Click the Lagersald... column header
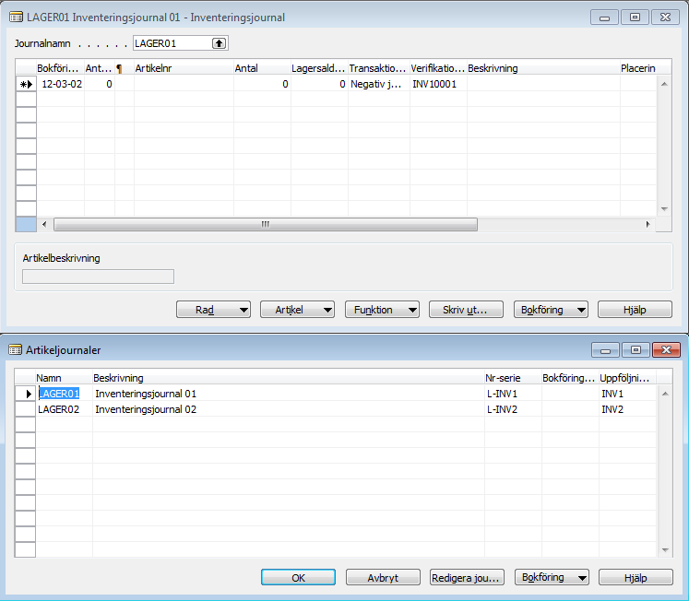 click(x=319, y=68)
